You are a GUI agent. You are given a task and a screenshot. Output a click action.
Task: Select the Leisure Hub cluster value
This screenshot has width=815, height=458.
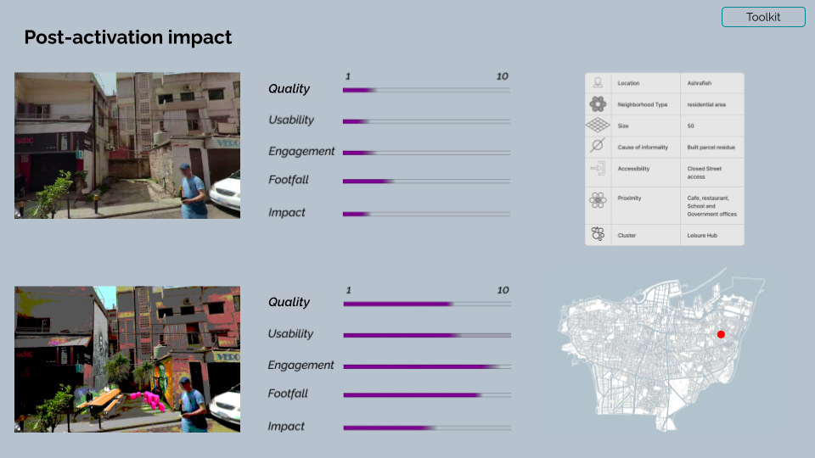point(702,235)
